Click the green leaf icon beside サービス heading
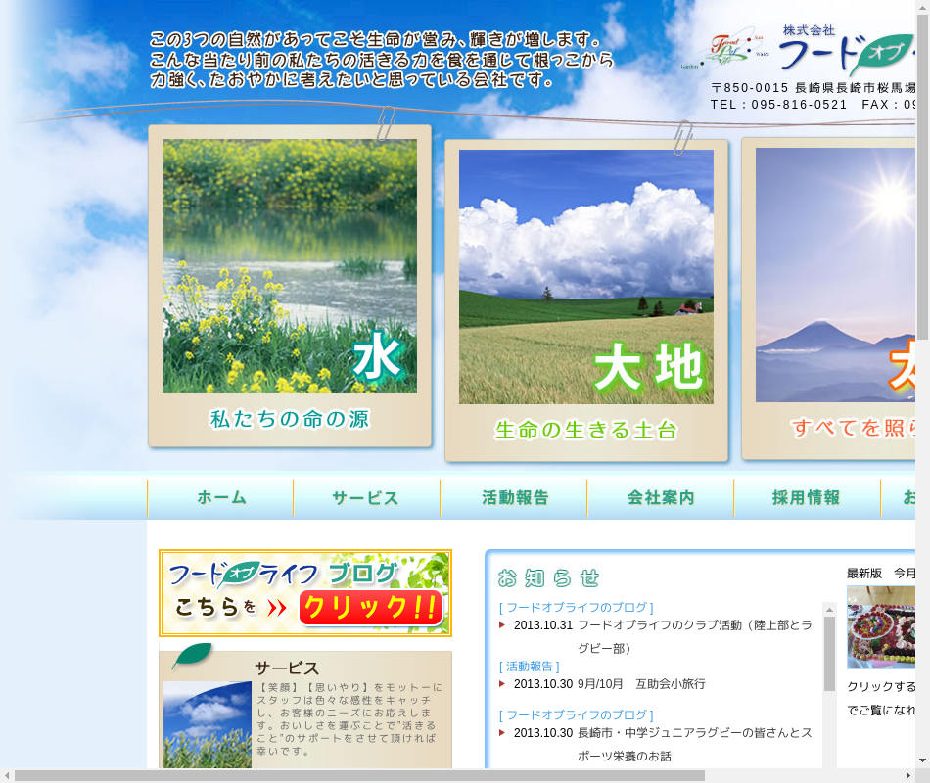Viewport: 930px width, 783px height. tap(192, 657)
